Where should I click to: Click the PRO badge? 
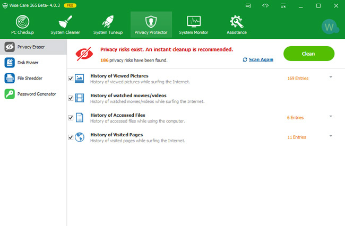click(70, 5)
